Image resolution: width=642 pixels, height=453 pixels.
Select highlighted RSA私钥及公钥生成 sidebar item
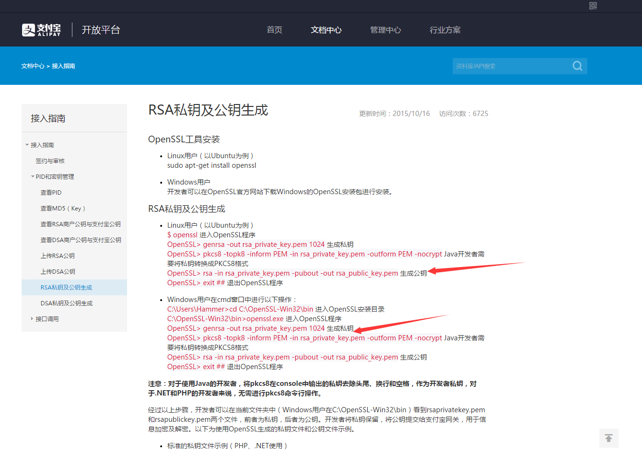tap(74, 287)
